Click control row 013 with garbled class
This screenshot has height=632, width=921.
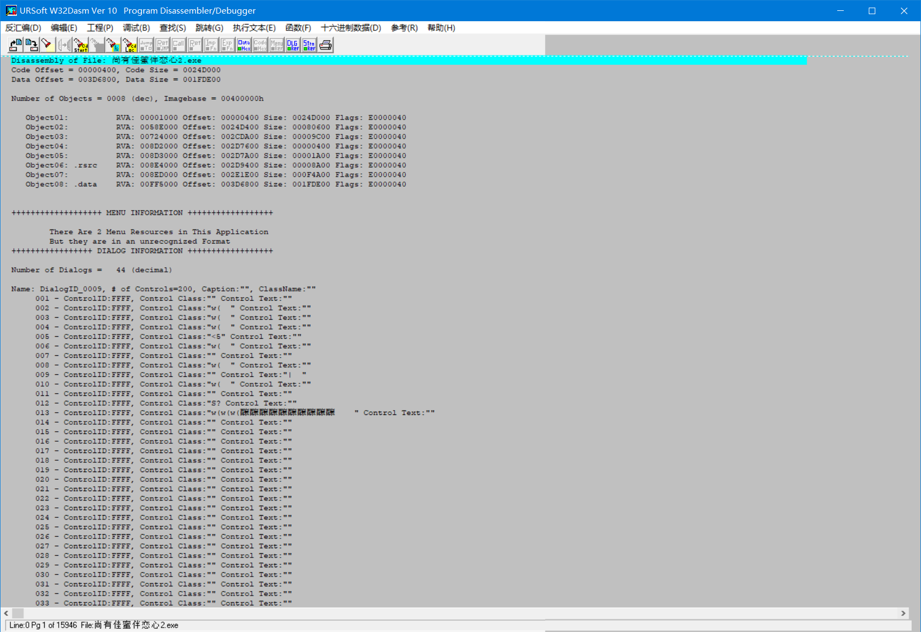[x=235, y=413]
